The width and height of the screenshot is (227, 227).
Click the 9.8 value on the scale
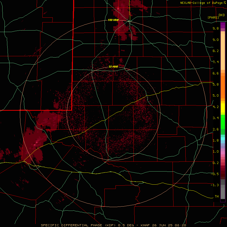tap(216, 28)
